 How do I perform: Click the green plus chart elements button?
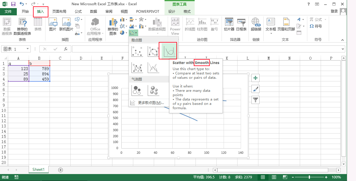click(255, 78)
